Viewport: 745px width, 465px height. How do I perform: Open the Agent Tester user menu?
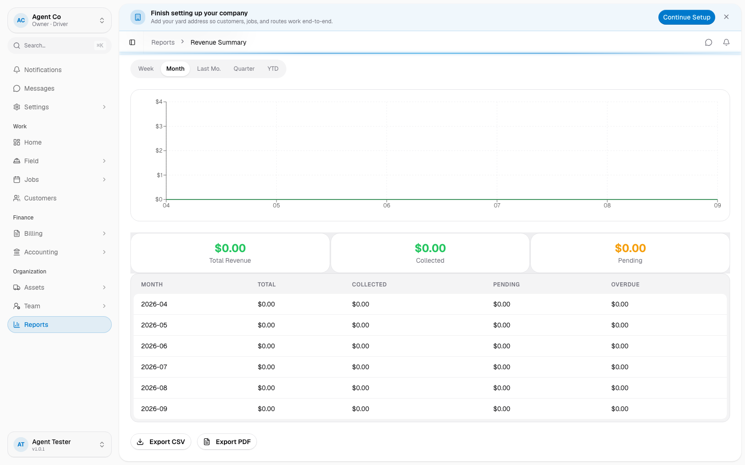click(60, 445)
